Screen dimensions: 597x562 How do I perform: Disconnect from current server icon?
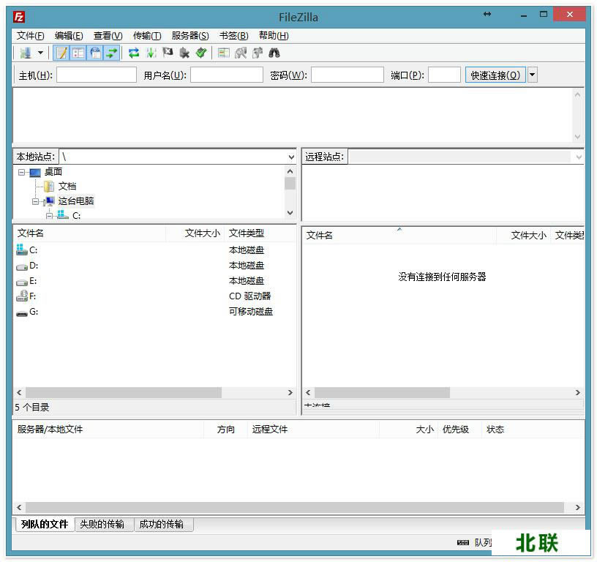click(x=184, y=53)
